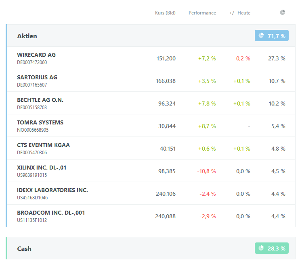
Task: Click Xilinx portfolio weight 4,5 %
Action: pyautogui.click(x=278, y=171)
